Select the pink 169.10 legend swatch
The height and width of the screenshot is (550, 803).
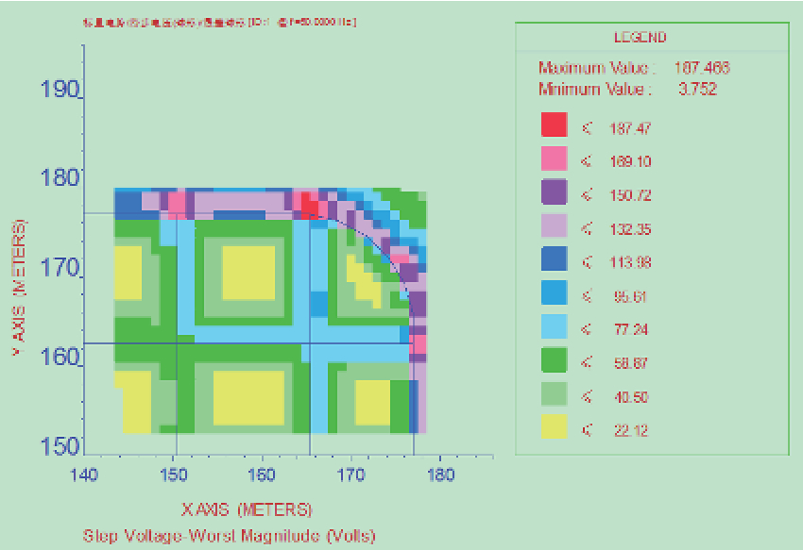click(554, 160)
